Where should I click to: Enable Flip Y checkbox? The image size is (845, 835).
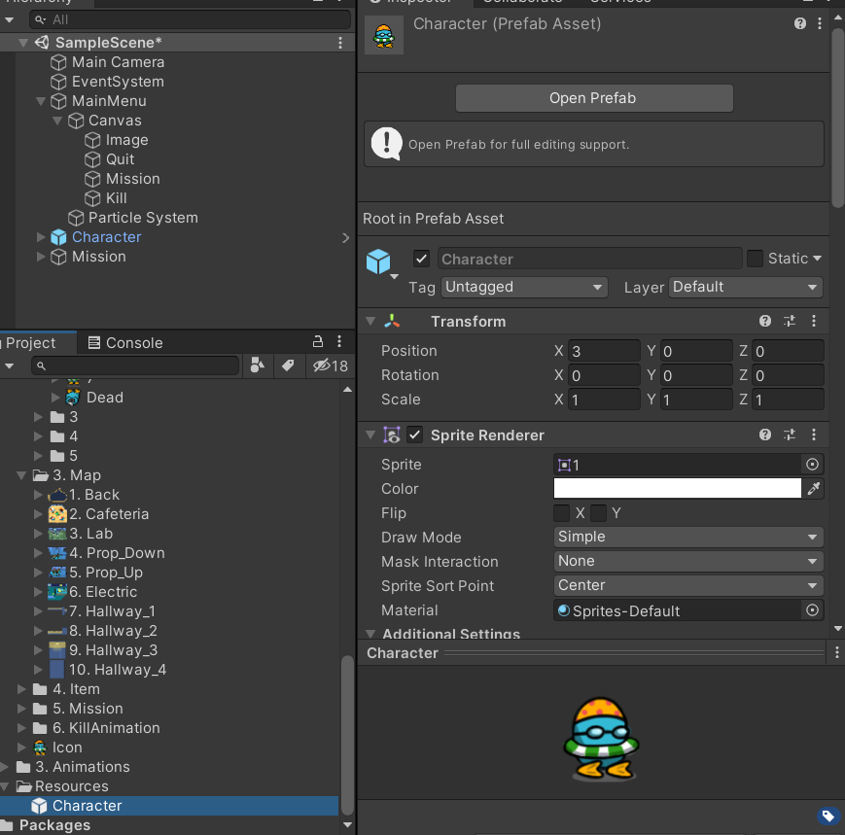click(598, 513)
